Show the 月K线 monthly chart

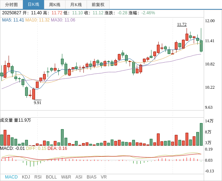click(76, 5)
